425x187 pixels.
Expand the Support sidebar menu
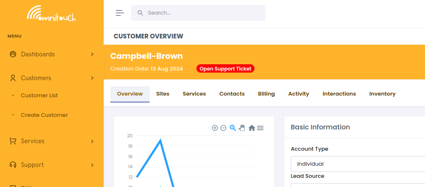click(51, 165)
